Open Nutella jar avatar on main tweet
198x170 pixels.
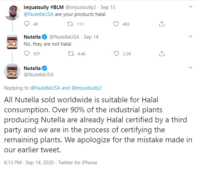12,71
